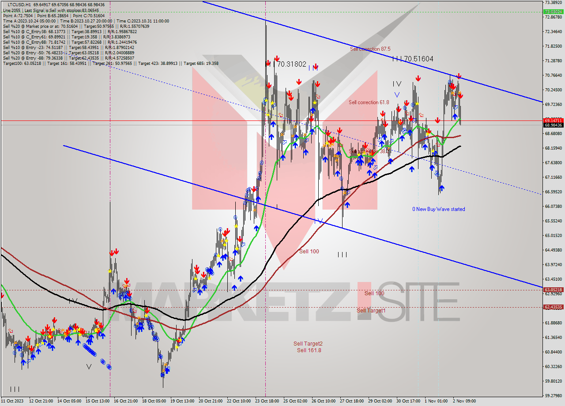
Task: Click the red 63.05218 price tag on axis
Action: (x=554, y=290)
